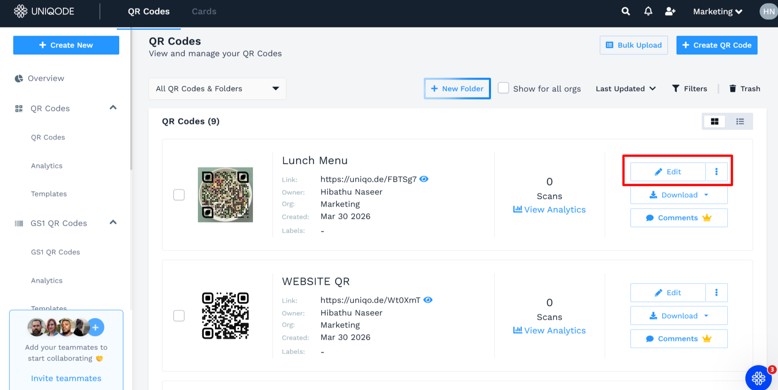Open Analytics under QR Codes sidebar
The height and width of the screenshot is (390, 778).
47,166
